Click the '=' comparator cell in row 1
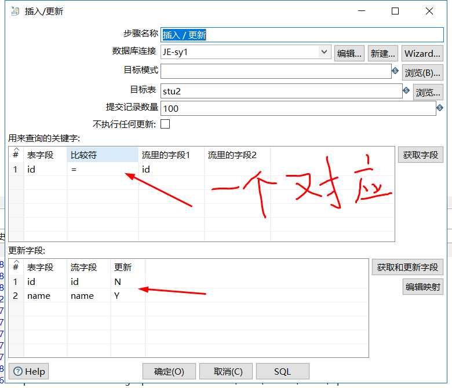 click(x=103, y=169)
